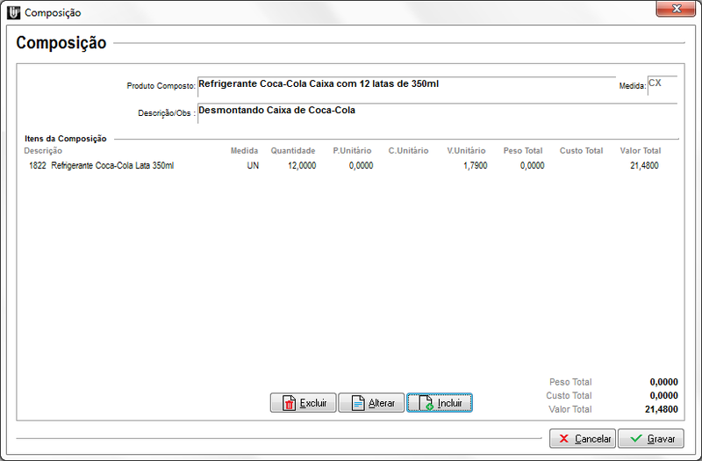Click the Custo Total column header
The image size is (702, 461).
click(x=581, y=151)
